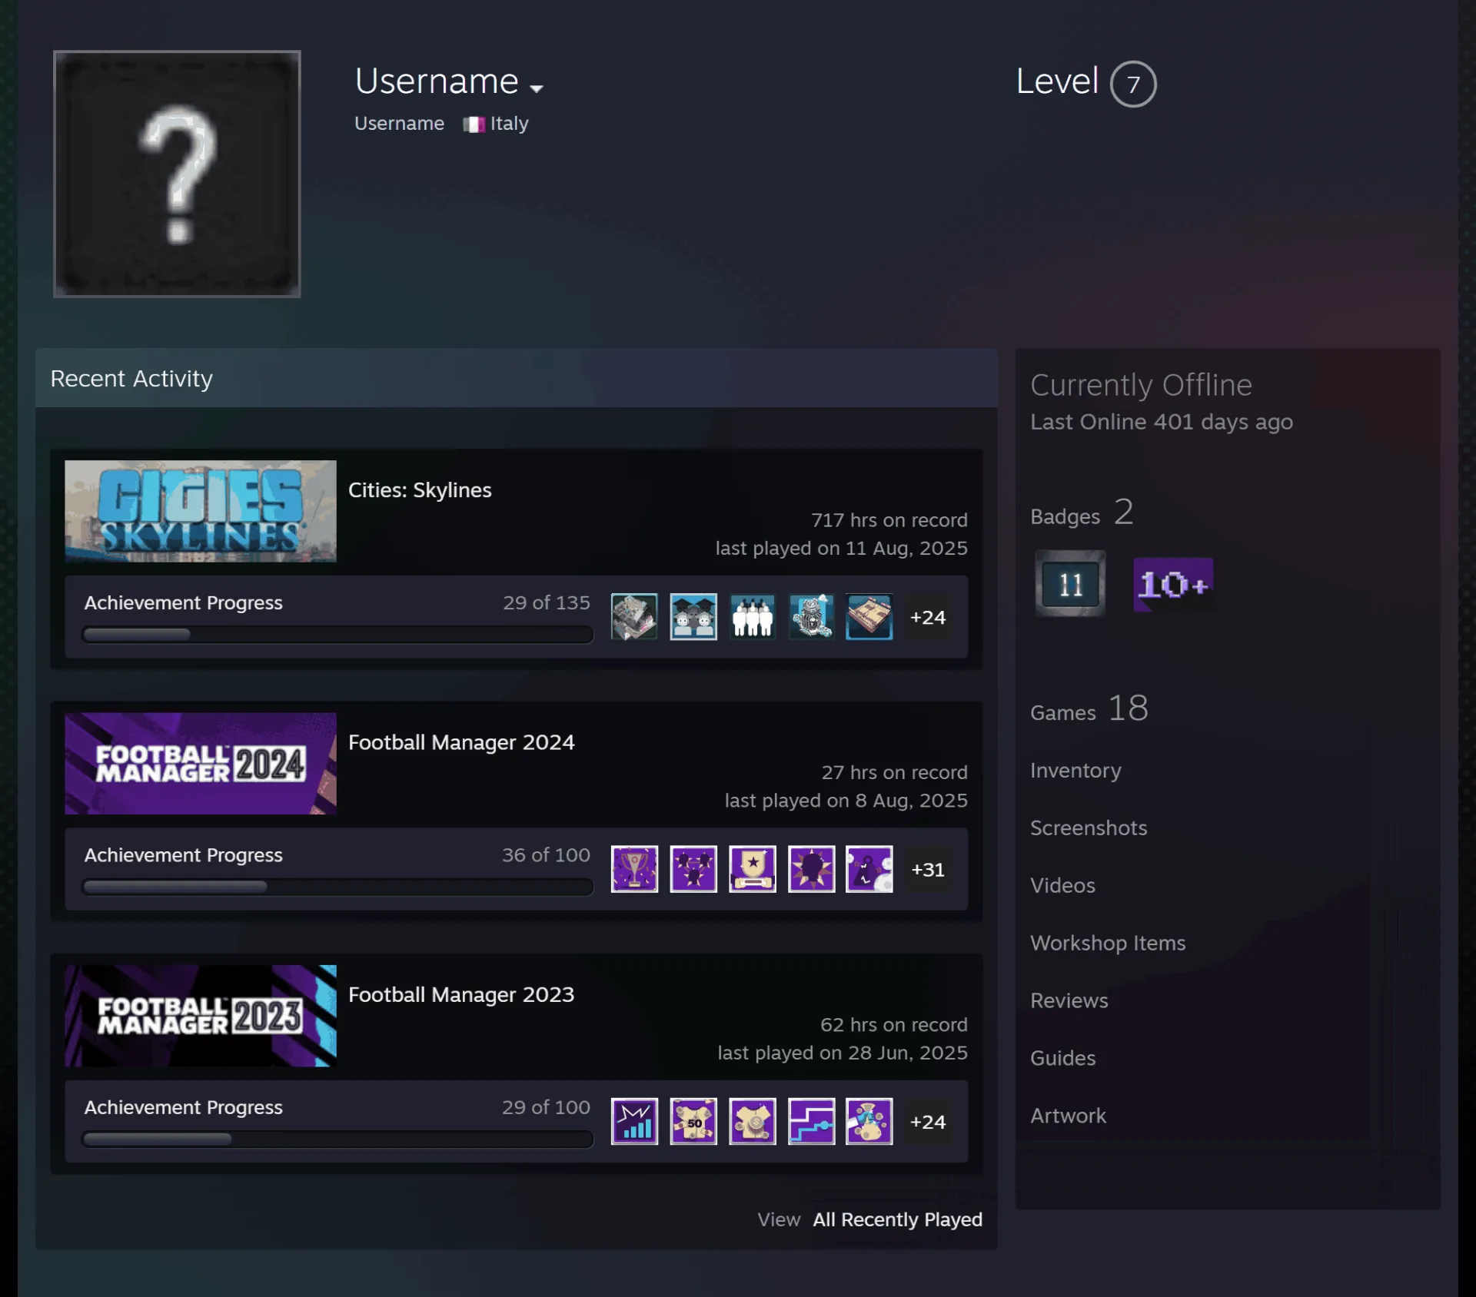
Task: Open the Screenshots section
Action: [1089, 828]
